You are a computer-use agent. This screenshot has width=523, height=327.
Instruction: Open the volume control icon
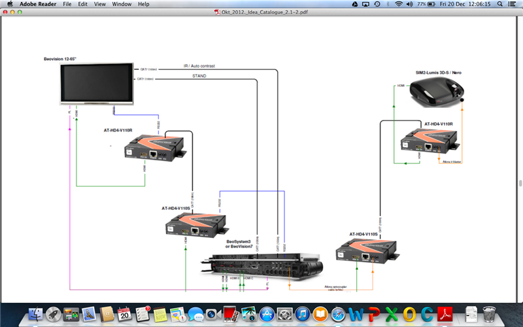410,4
